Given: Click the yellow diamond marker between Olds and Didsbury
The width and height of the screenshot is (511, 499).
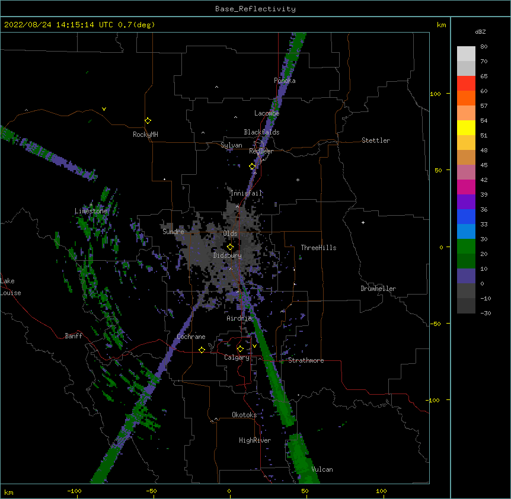Looking at the screenshot, I should click(x=230, y=247).
